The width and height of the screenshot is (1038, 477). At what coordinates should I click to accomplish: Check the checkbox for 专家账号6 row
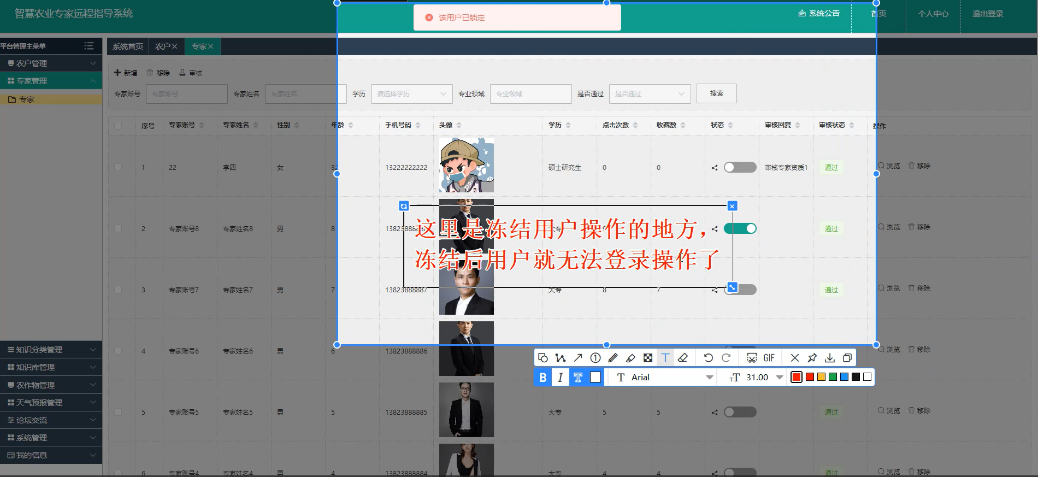[118, 351]
